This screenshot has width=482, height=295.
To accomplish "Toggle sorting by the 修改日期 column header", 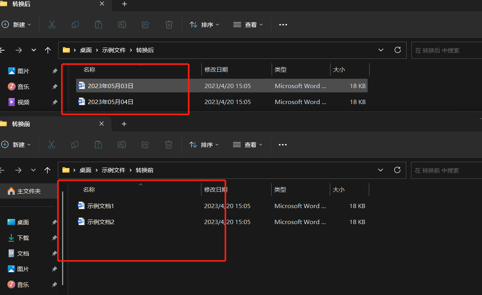I will (x=216, y=69).
